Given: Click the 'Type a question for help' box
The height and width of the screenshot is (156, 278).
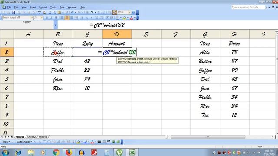Looking at the screenshot, I should tap(248, 7).
